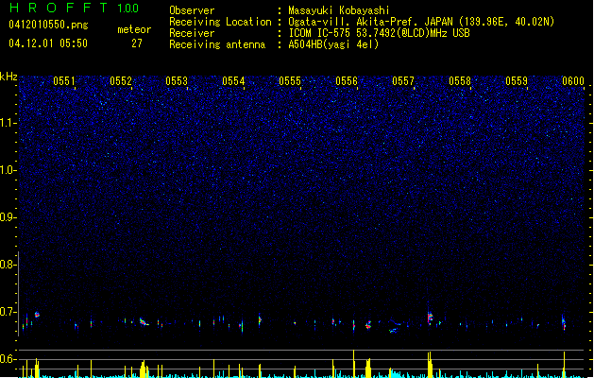Click the 0554 time marker
594x378 pixels.
pyautogui.click(x=233, y=81)
